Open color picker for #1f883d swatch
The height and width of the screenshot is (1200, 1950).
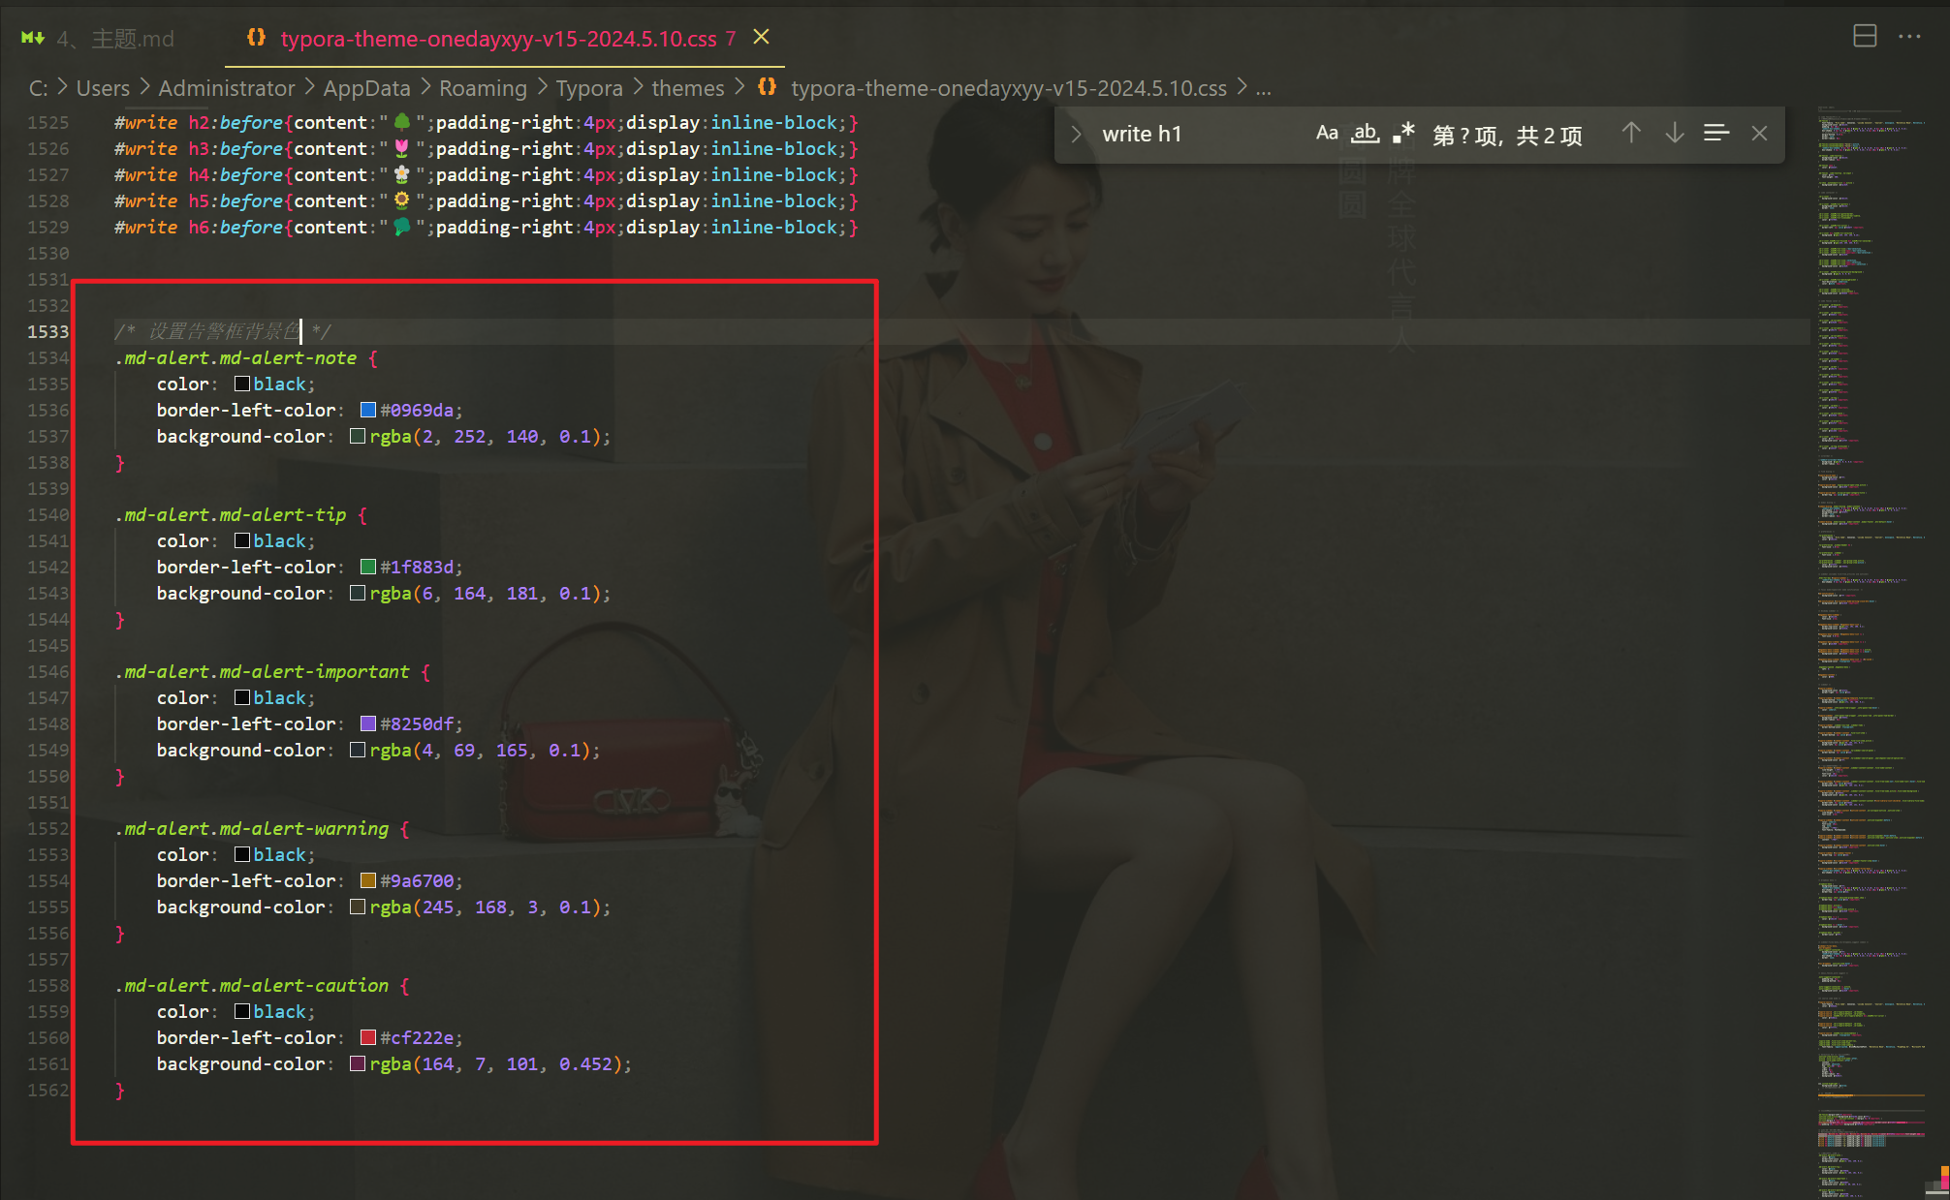pos(368,567)
